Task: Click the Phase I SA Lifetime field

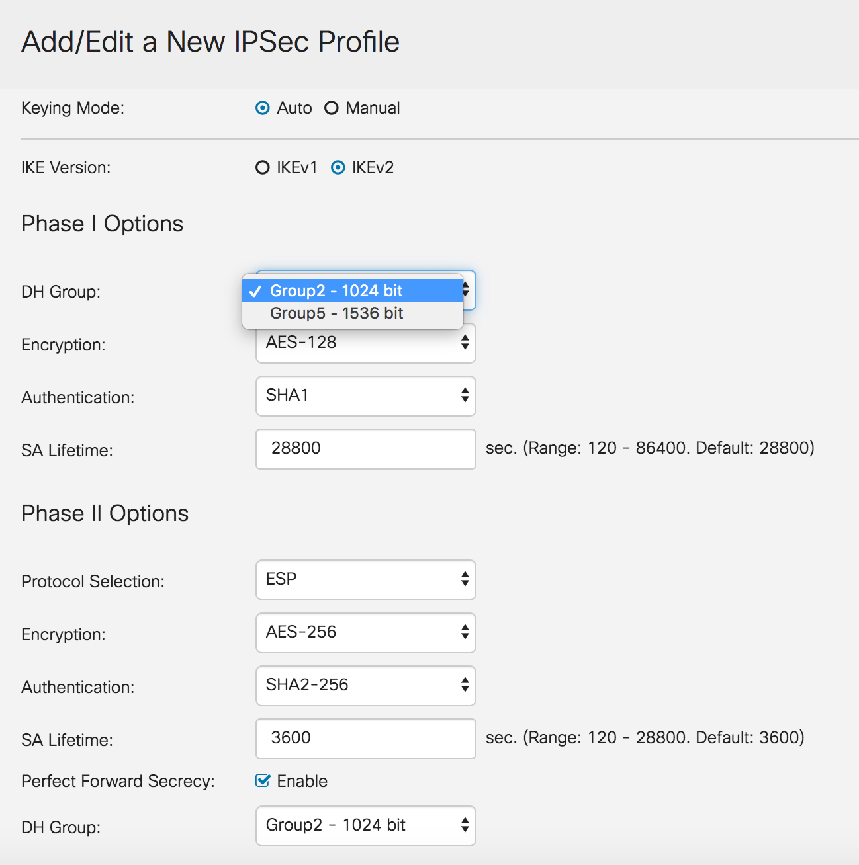Action: 365,448
